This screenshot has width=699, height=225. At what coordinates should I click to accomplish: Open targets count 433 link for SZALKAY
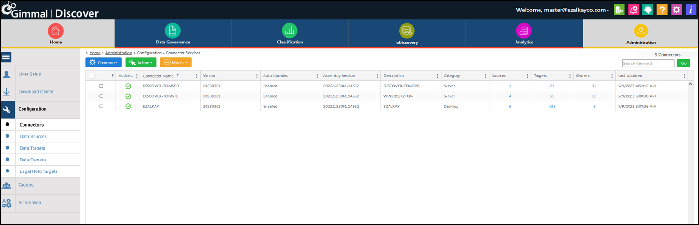click(x=552, y=107)
